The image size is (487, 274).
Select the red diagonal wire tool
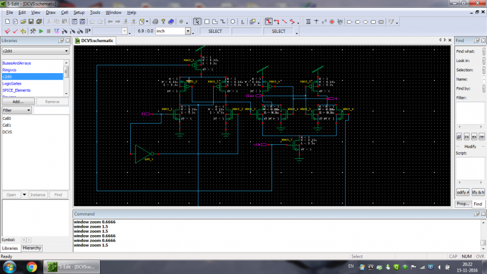pyautogui.click(x=284, y=22)
